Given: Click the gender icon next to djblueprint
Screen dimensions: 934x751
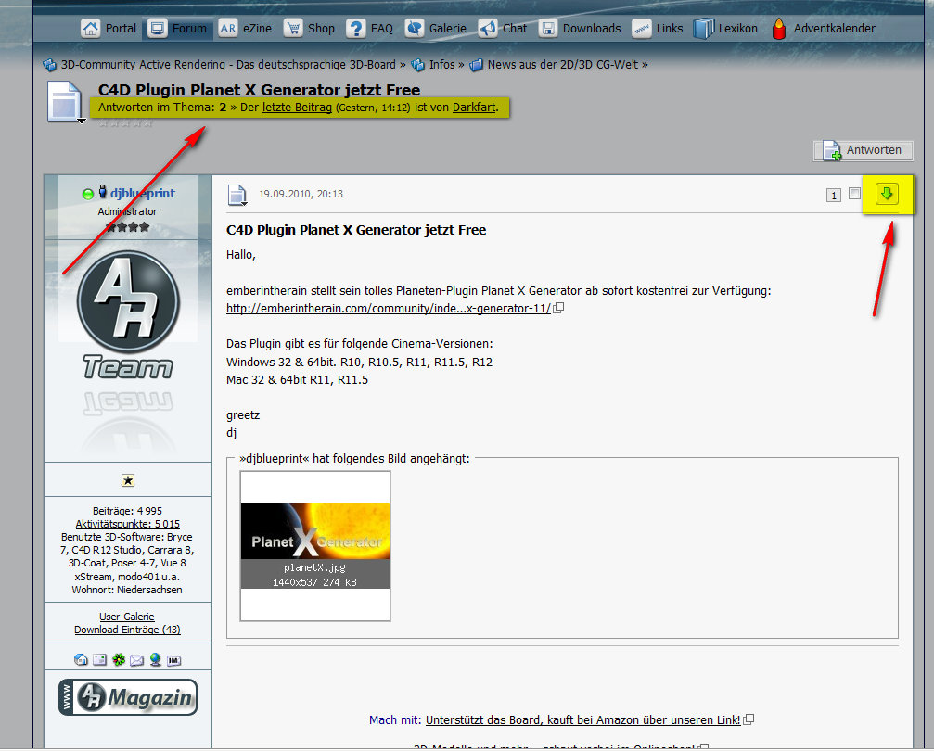Looking at the screenshot, I should tap(102, 191).
